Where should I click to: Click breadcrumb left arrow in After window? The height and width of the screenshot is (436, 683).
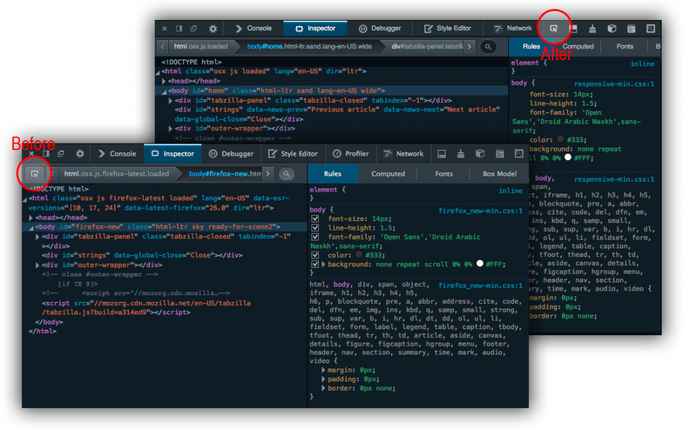(x=163, y=47)
